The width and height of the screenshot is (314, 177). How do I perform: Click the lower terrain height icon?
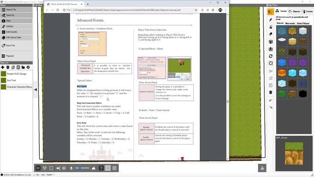point(270,49)
